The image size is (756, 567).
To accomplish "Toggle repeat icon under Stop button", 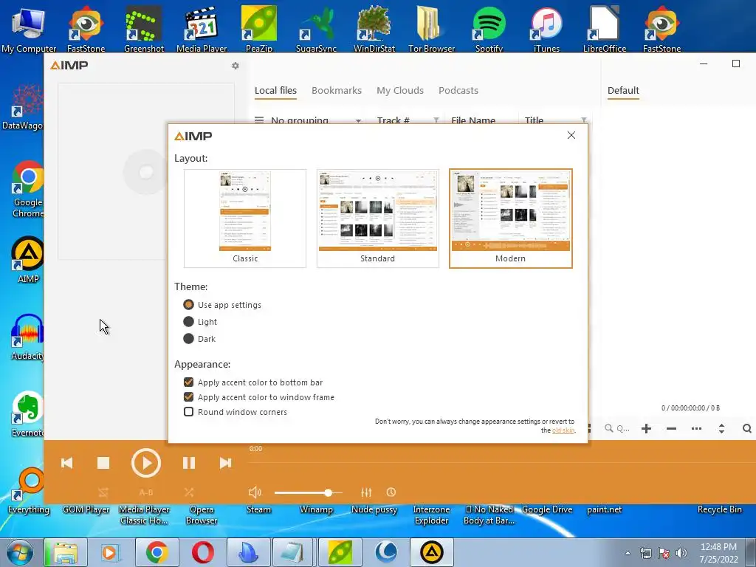I will coord(103,492).
